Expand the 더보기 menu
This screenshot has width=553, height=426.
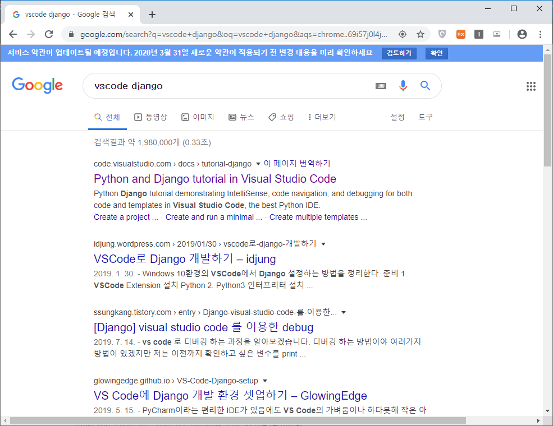pyautogui.click(x=322, y=117)
